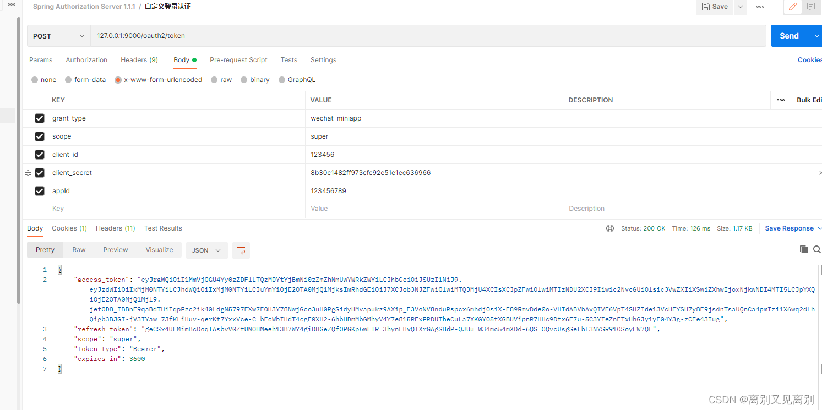The width and height of the screenshot is (822, 410).
Task: Open the Pre-request Script tab
Action: pos(238,60)
